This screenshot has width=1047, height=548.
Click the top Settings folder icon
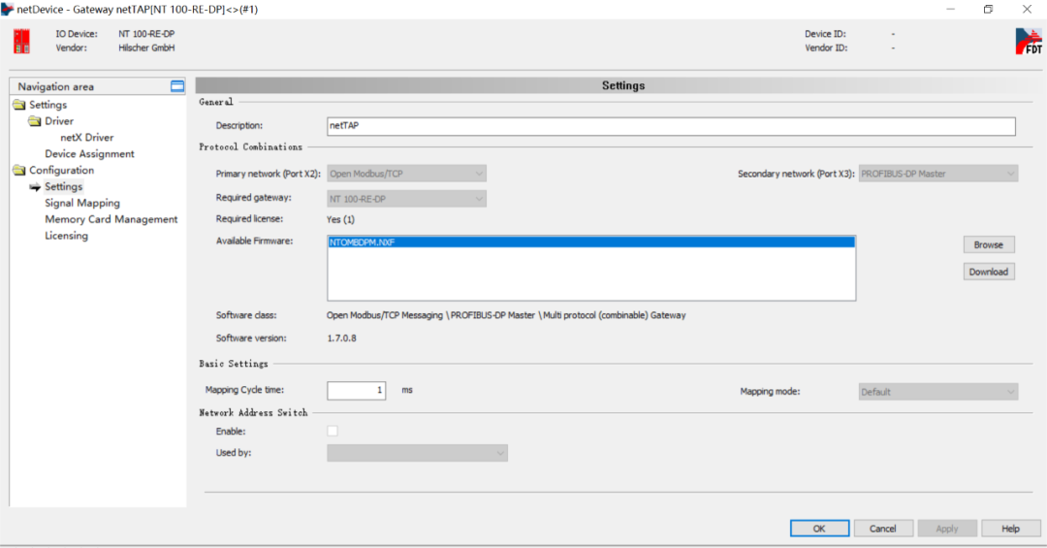pyautogui.click(x=19, y=105)
